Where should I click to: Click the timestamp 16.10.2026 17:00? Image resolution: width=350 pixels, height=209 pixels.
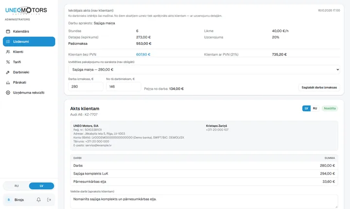tap(329, 11)
